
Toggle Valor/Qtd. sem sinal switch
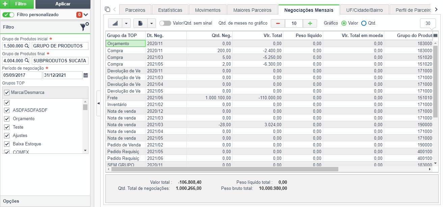point(165,23)
